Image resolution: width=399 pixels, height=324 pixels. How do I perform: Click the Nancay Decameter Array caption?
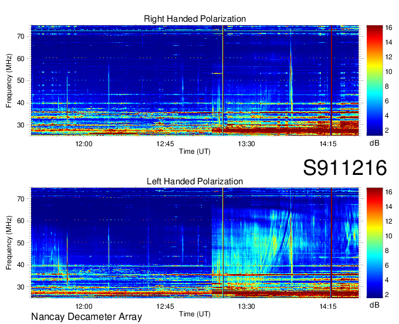click(86, 316)
